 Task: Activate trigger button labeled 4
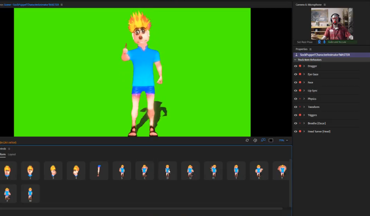(76, 171)
